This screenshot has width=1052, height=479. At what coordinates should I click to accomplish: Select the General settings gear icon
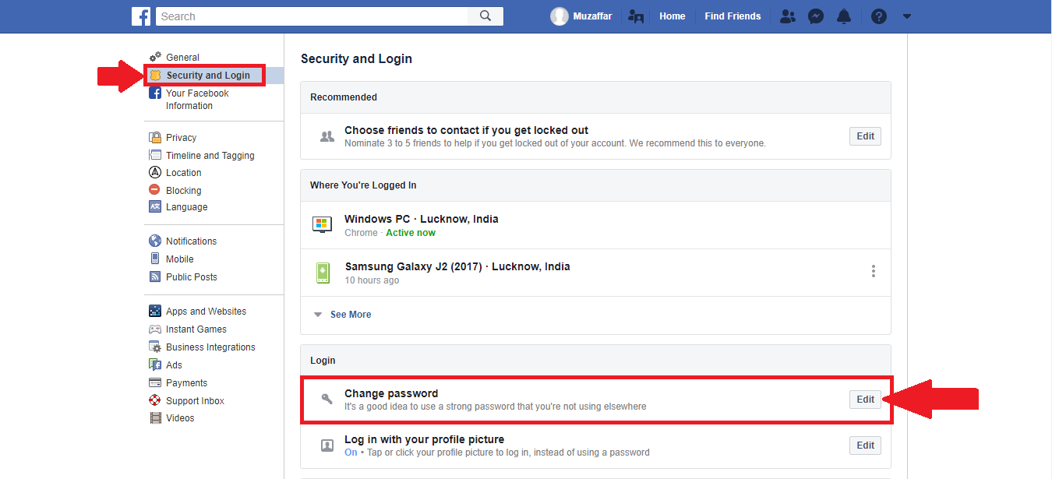tap(155, 56)
